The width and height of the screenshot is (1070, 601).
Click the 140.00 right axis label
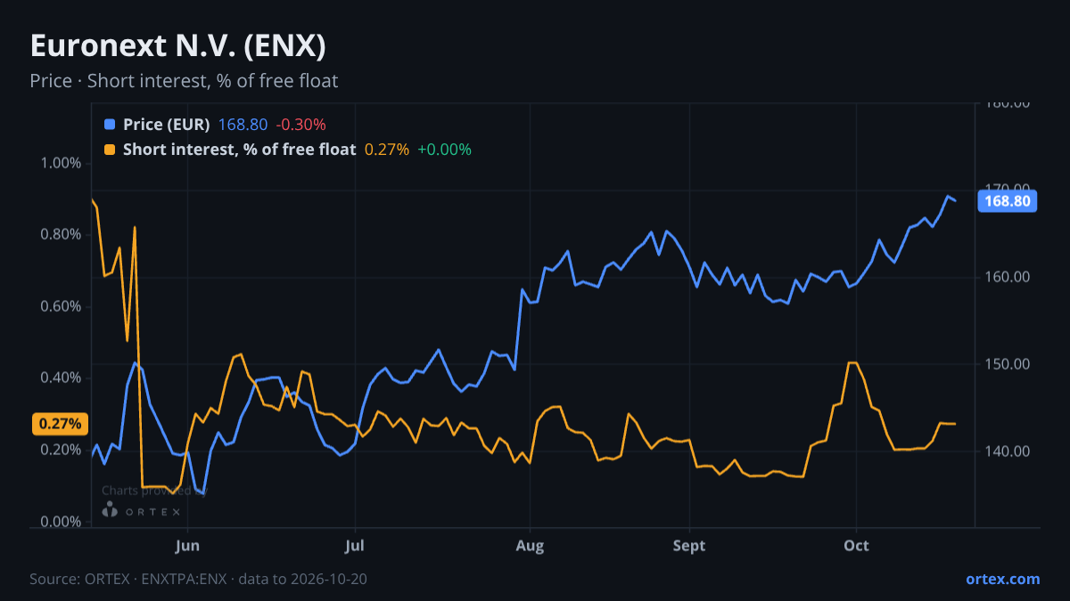coord(1007,451)
